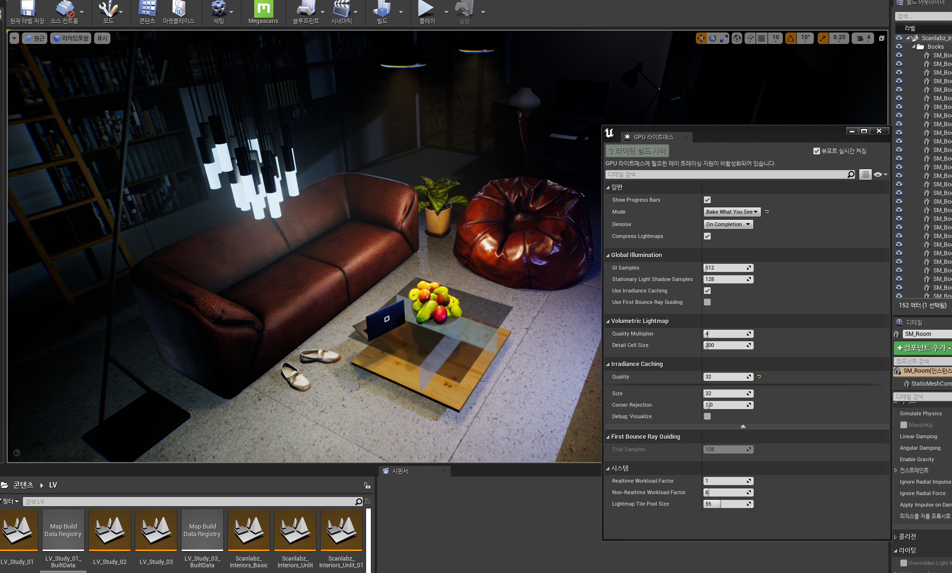Enable Use First Bounce Ray Guiding

[x=707, y=302]
